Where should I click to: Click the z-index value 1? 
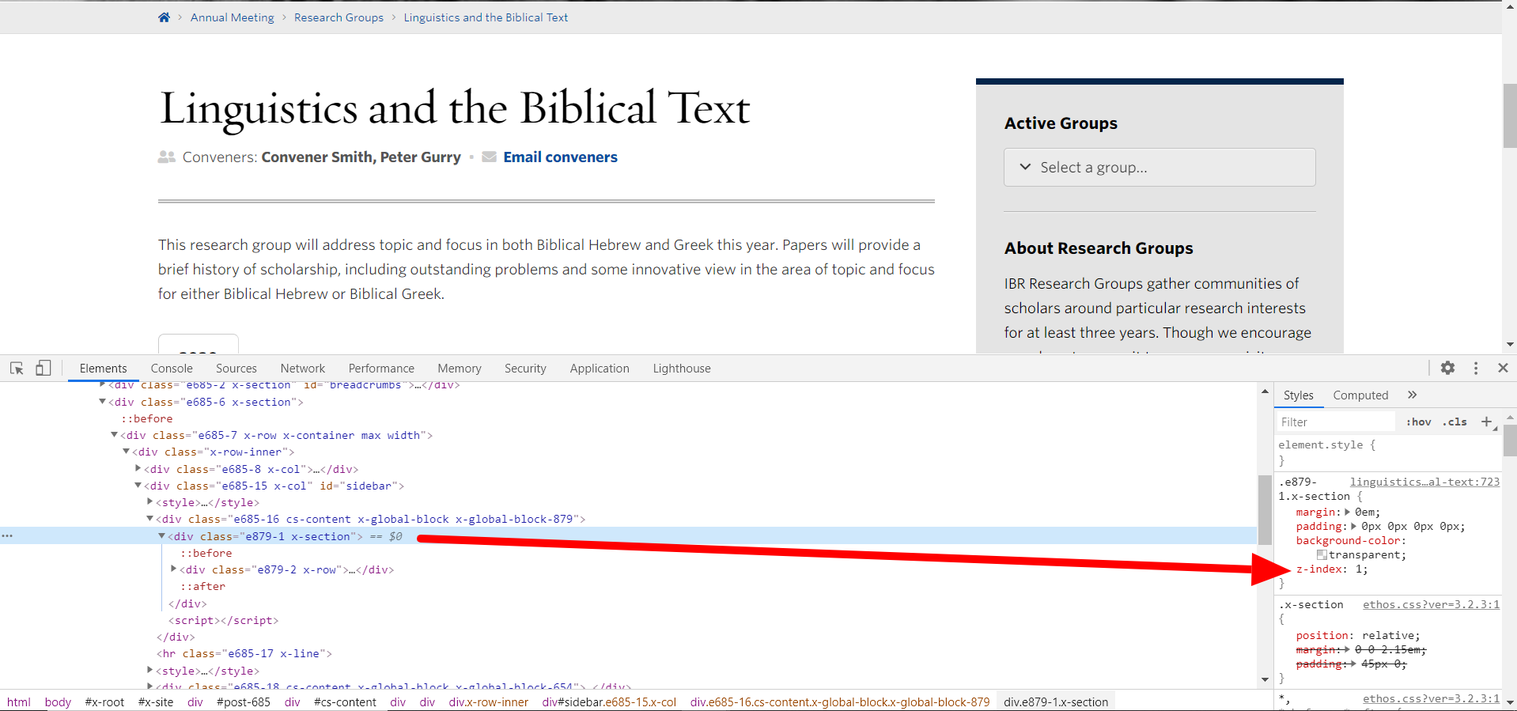pos(1359,569)
